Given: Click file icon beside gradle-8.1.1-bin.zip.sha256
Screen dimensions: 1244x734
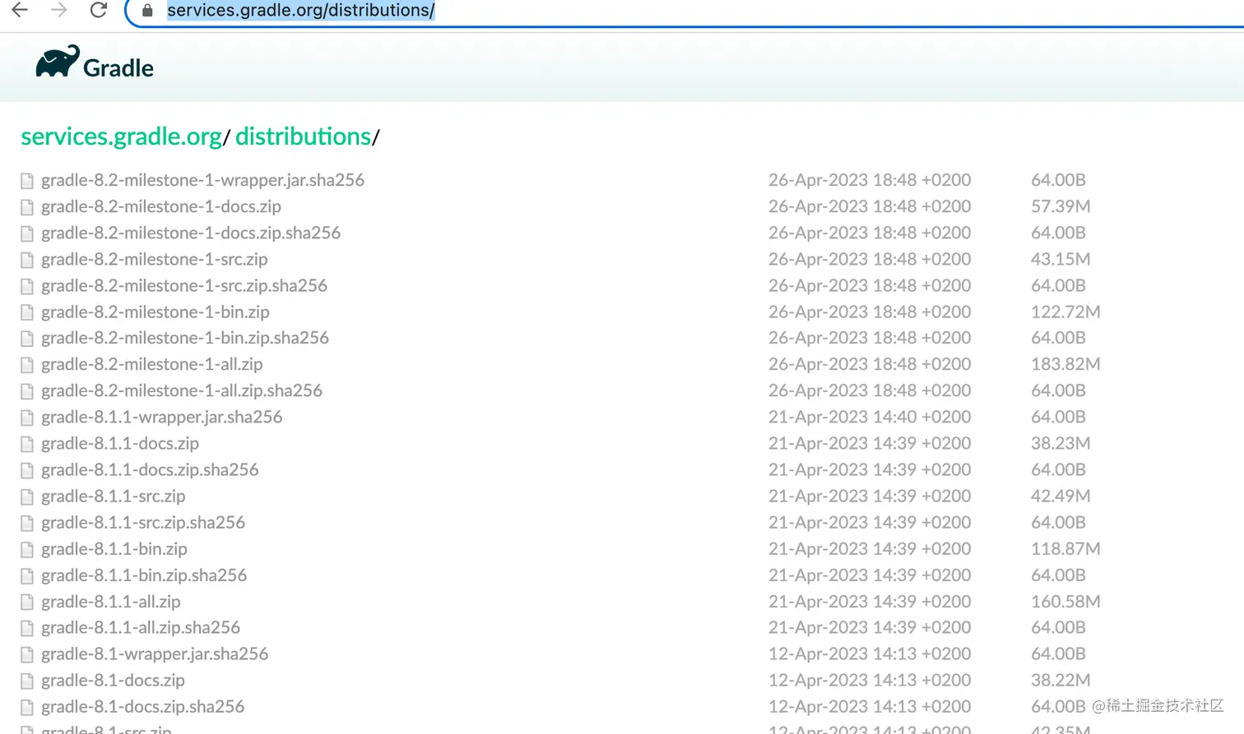Looking at the screenshot, I should pos(27,575).
